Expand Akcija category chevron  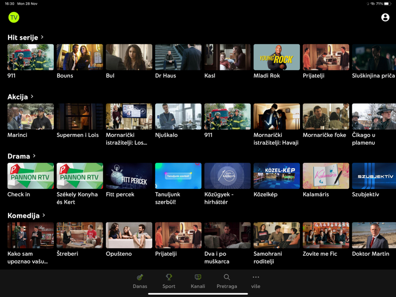(x=32, y=97)
